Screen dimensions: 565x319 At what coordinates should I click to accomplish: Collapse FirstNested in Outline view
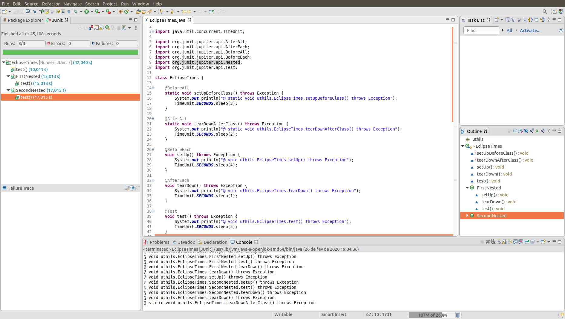click(x=467, y=188)
